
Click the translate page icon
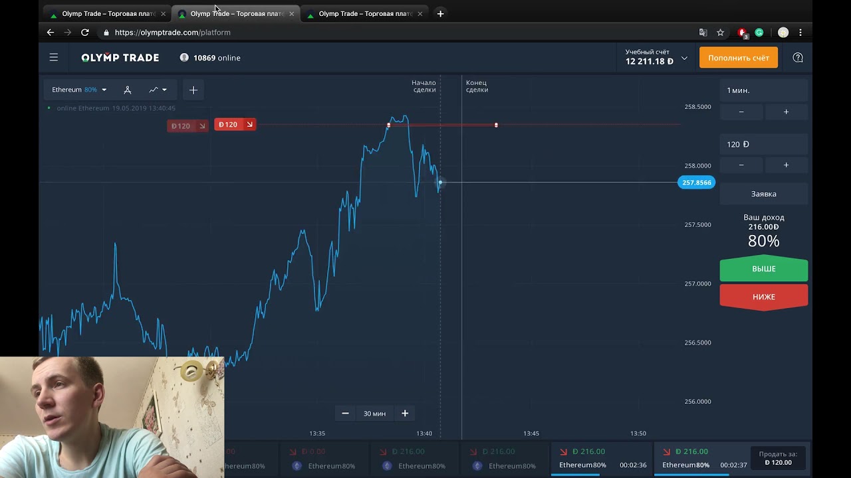click(x=703, y=32)
